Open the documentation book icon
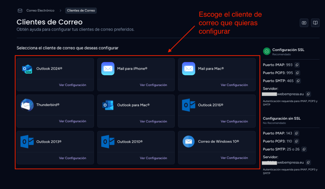 (x=315, y=23)
